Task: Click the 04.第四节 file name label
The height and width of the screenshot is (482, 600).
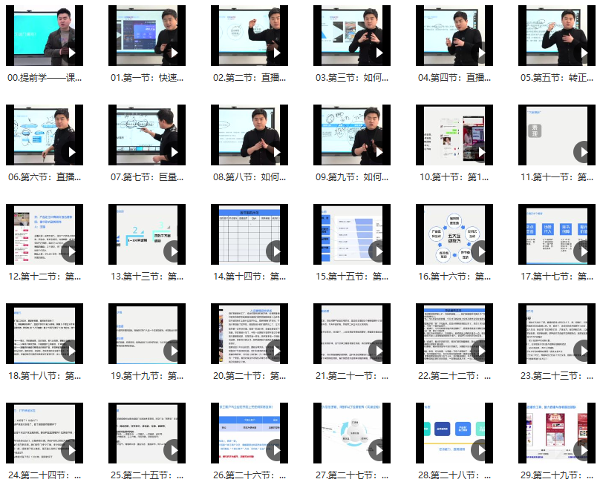Action: [454, 77]
